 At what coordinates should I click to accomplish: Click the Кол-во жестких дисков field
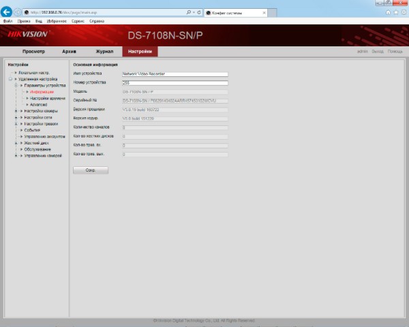175,136
